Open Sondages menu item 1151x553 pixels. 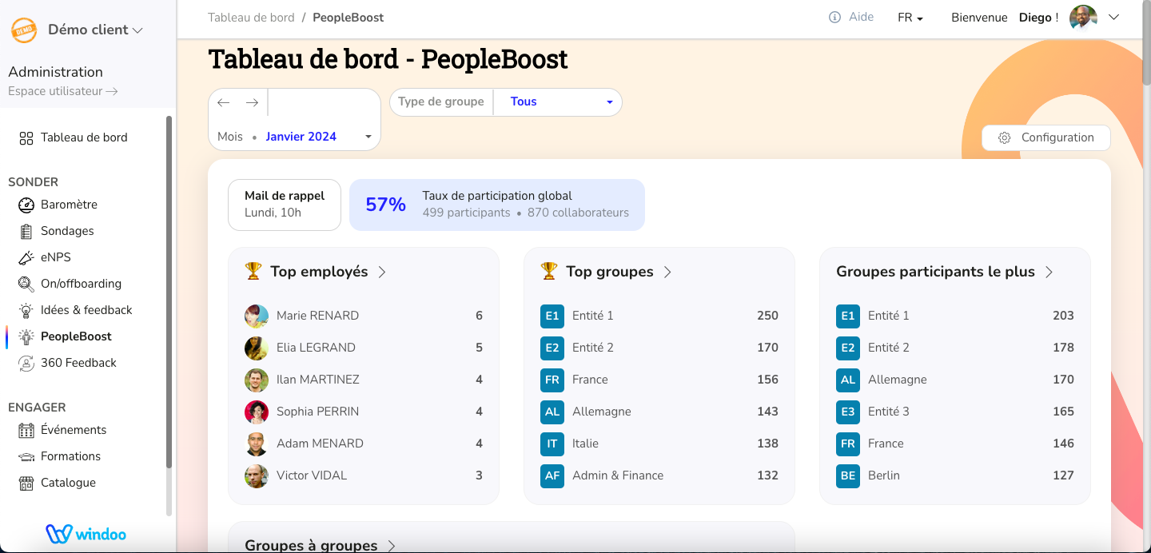(x=67, y=231)
